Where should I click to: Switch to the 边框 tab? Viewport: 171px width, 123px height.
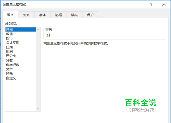click(x=58, y=15)
